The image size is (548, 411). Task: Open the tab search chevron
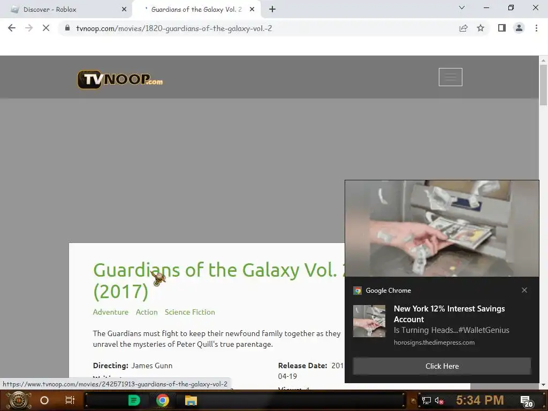[x=462, y=7]
